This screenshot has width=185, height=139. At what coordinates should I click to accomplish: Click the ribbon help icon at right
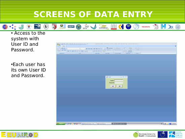point(176,46)
